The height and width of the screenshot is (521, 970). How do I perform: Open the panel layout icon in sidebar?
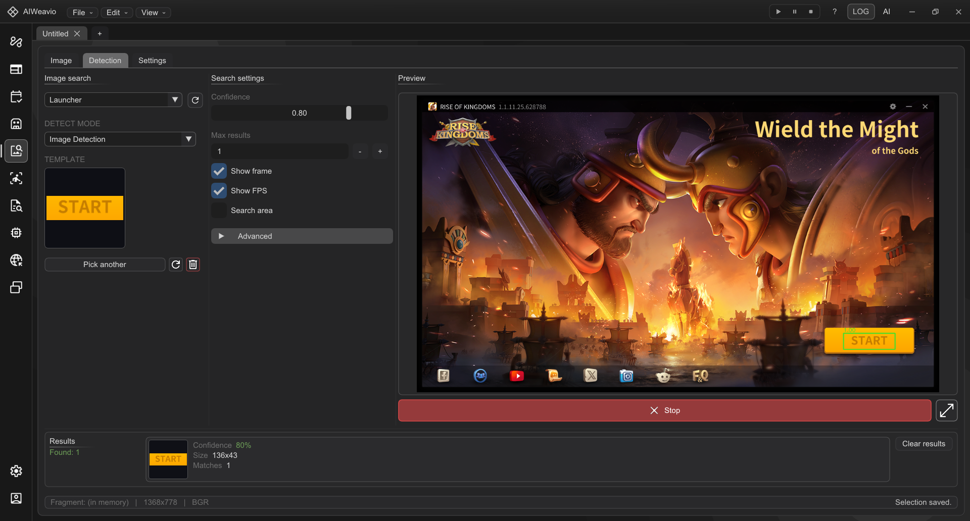click(x=16, y=69)
